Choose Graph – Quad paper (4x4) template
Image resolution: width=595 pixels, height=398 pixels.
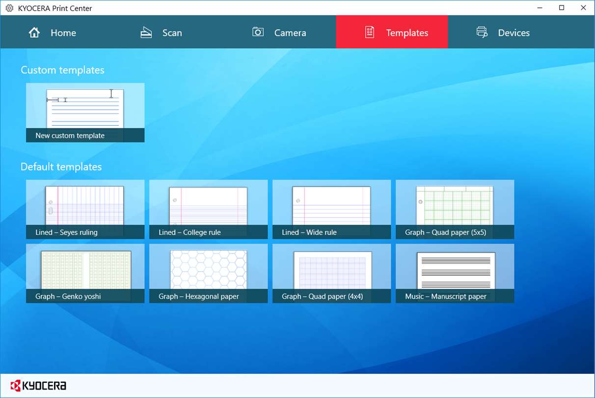332,273
